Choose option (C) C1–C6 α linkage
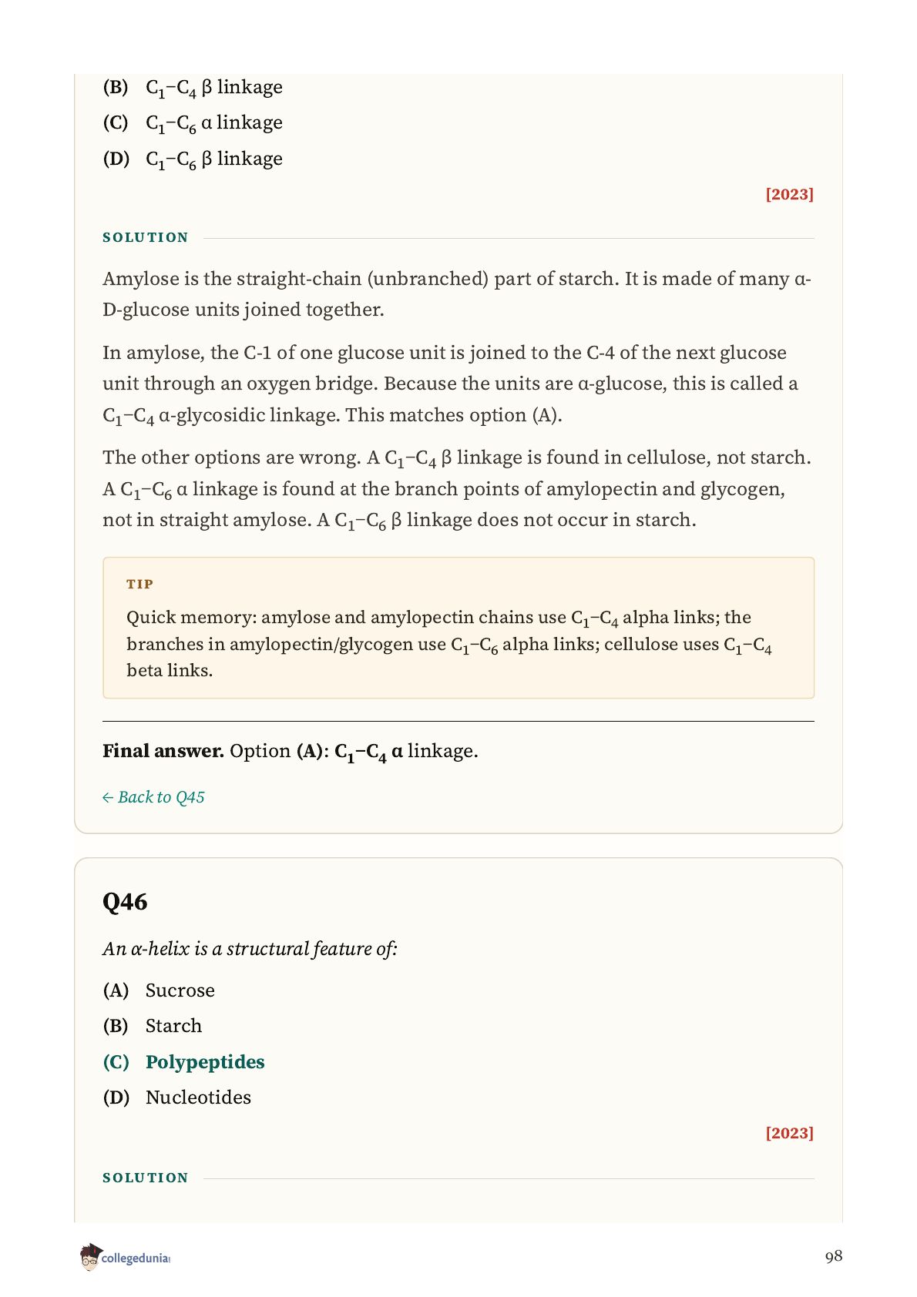Screen dimensions: 917x1297 coord(193,123)
